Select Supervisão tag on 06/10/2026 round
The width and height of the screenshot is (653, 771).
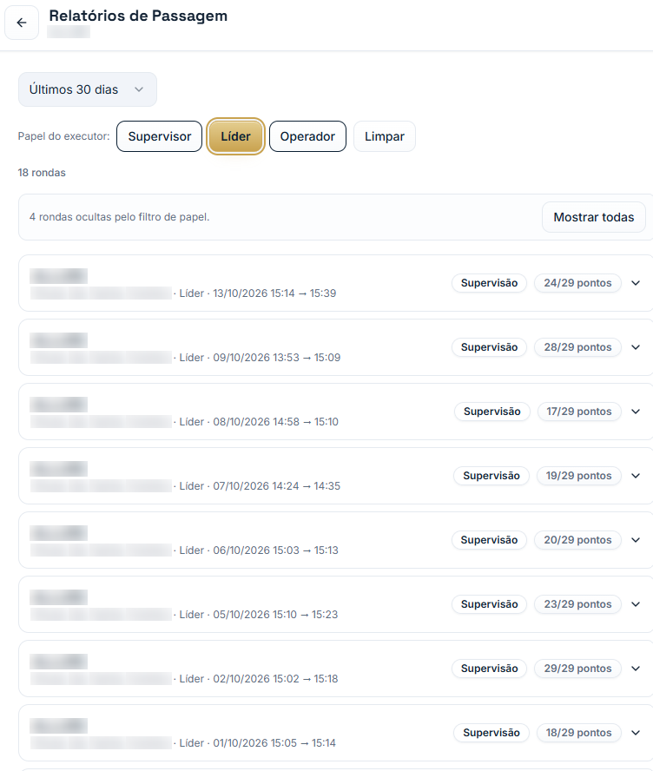(489, 540)
